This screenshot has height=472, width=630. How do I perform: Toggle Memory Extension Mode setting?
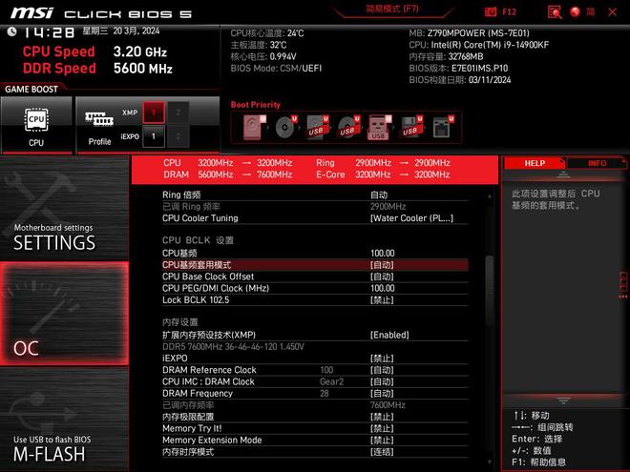pyautogui.click(x=315, y=440)
